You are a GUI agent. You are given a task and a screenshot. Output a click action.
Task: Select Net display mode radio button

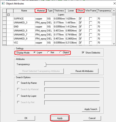[48, 52]
